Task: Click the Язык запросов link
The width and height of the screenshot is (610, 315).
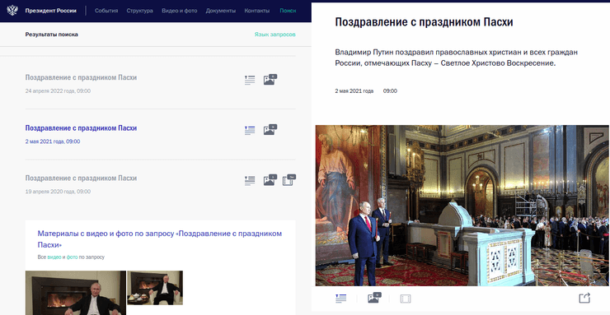Action: 275,35
